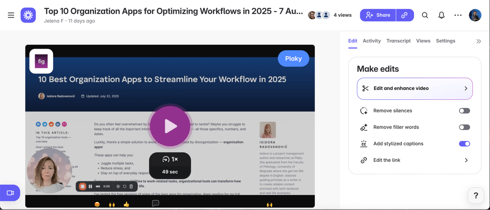Disable Add stylized captions toggle
This screenshot has width=490, height=210.
click(x=464, y=144)
